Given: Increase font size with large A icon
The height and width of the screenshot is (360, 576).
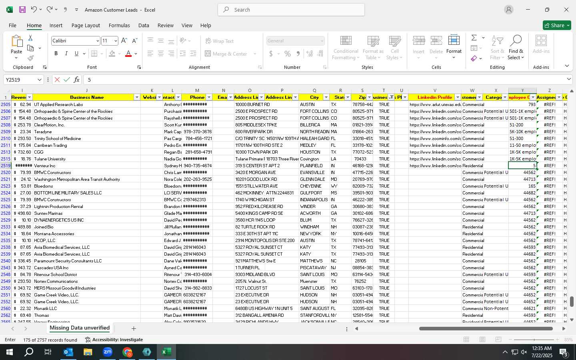Looking at the screenshot, I should (x=124, y=41).
